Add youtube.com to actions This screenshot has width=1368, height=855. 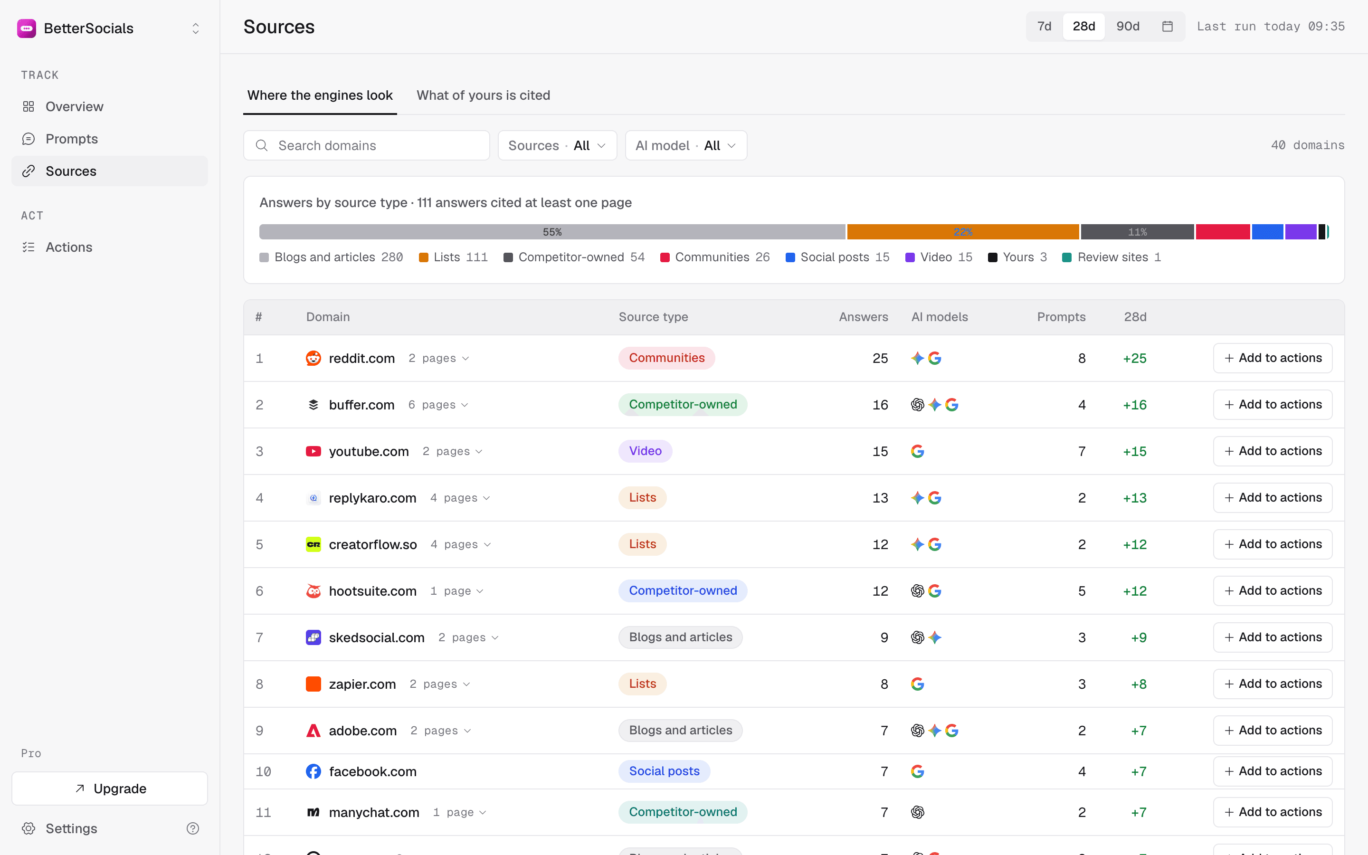[1273, 451]
